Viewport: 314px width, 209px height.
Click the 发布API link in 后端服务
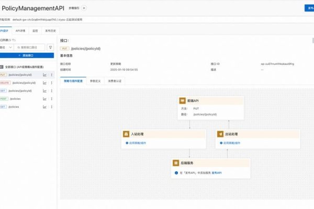pos(217,173)
